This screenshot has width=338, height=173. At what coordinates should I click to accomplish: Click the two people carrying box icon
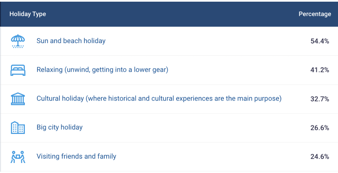point(18,157)
